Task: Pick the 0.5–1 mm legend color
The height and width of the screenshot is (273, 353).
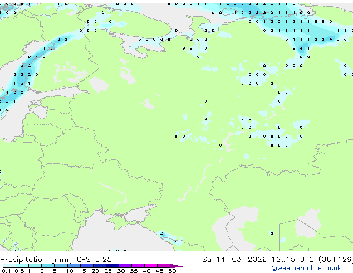Action: point(22,266)
